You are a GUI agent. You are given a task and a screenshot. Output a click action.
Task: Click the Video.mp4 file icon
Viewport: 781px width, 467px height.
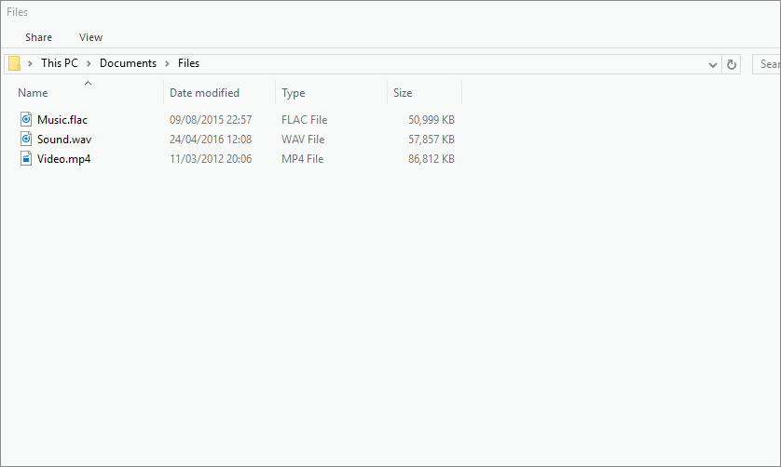(26, 159)
